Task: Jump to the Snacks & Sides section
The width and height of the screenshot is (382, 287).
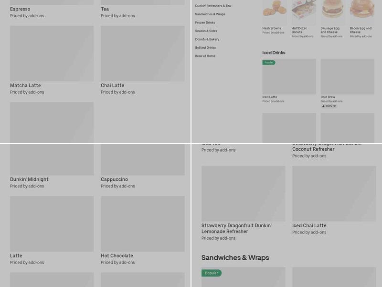Action: click(x=206, y=31)
